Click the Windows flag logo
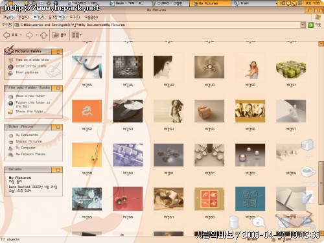324x243 pixels. tap(318, 17)
